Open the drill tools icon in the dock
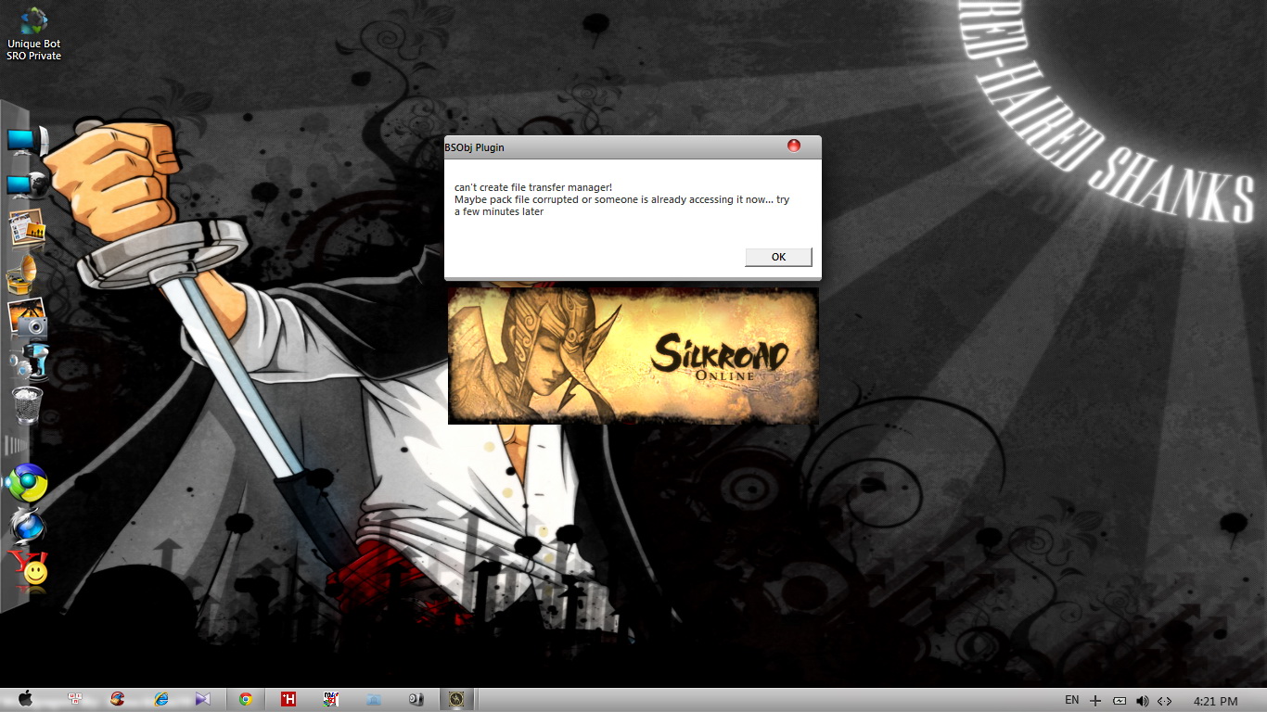 point(27,361)
